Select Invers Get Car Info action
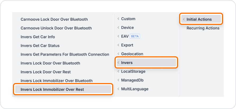 tap(38, 37)
